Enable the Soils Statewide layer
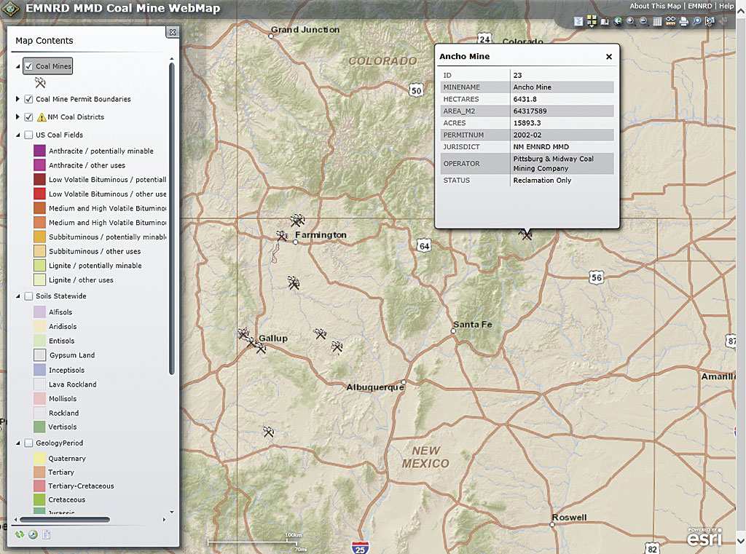This screenshot has height=554, width=746. click(28, 296)
